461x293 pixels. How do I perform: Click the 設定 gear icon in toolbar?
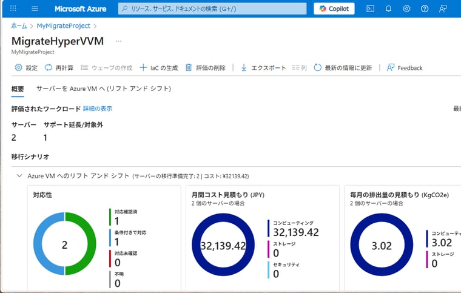[x=19, y=67]
